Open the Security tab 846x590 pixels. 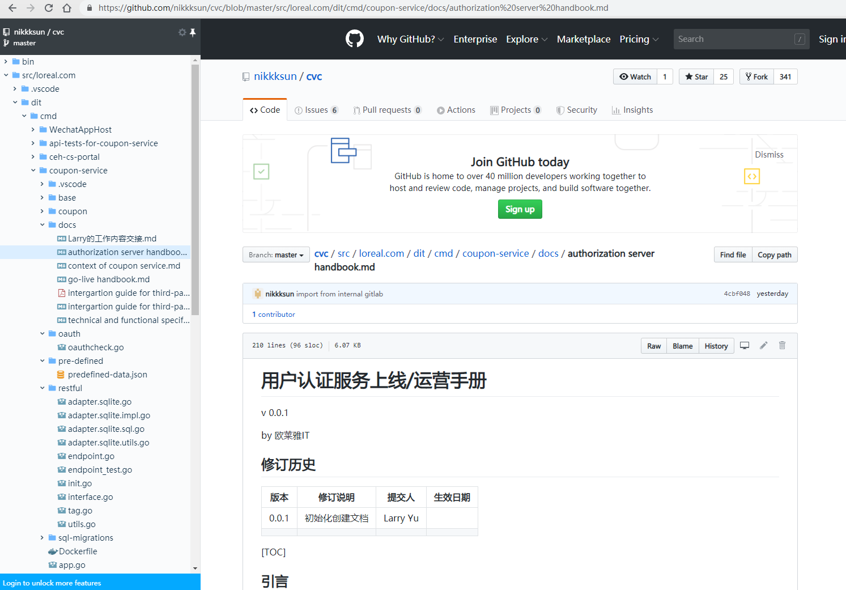pos(577,110)
